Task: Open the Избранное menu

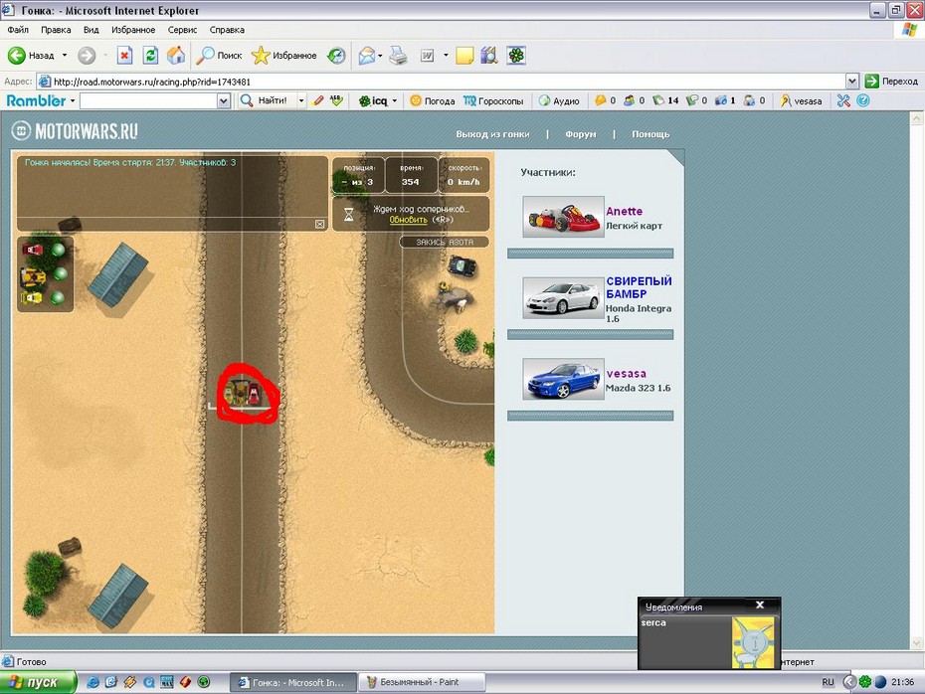Action: [133, 30]
